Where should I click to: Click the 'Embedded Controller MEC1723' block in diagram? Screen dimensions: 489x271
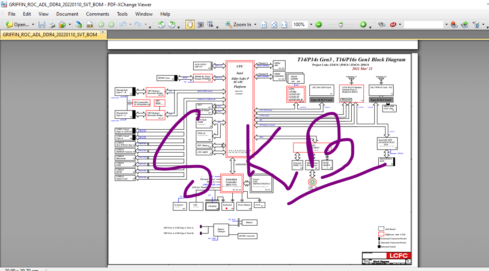click(x=232, y=183)
